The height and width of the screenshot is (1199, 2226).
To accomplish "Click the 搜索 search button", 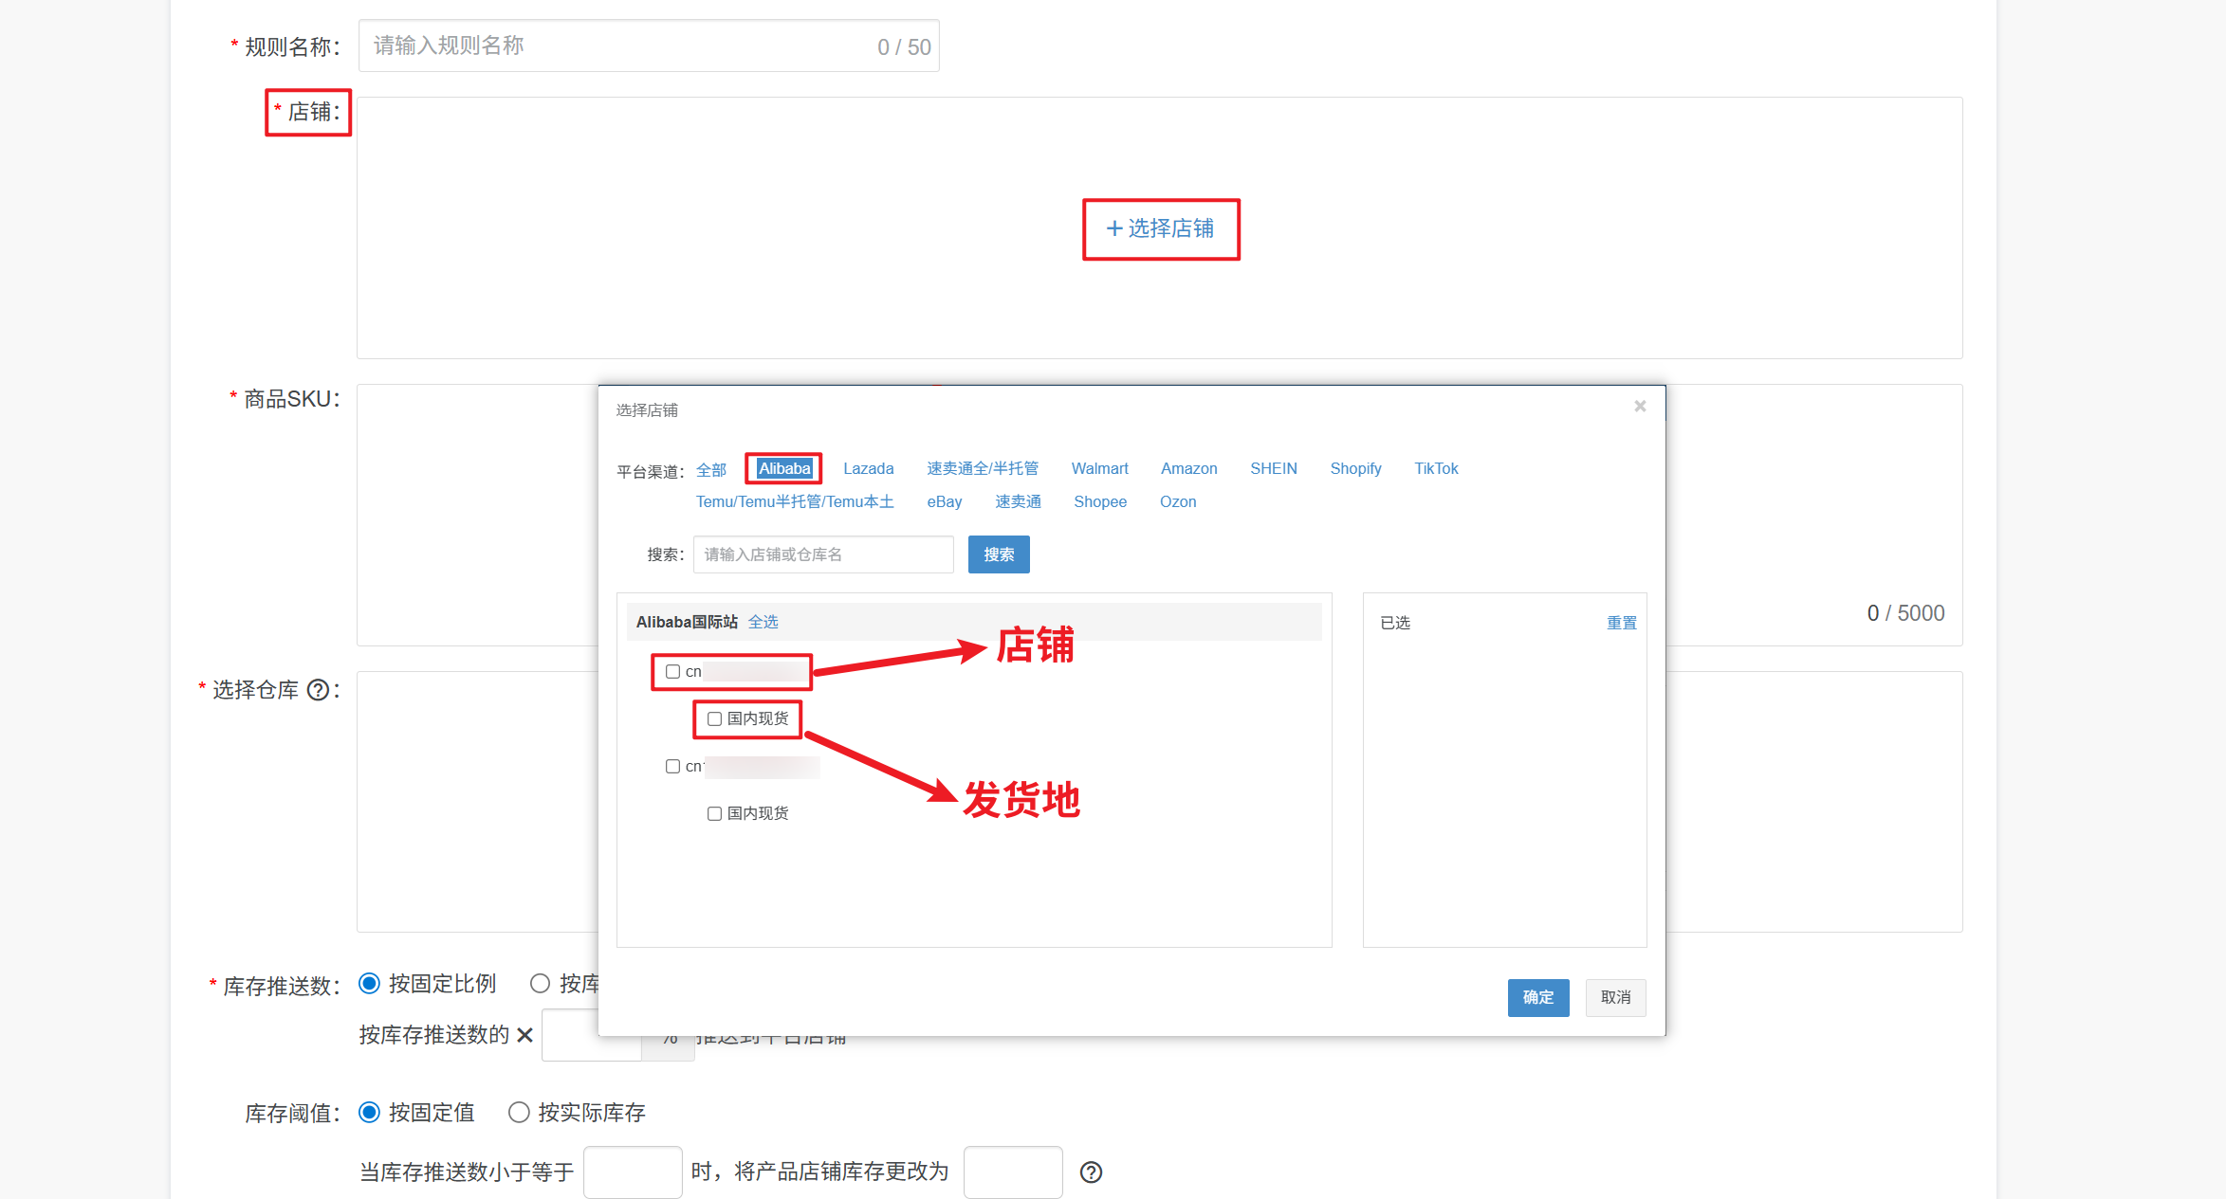I will click(x=998, y=554).
